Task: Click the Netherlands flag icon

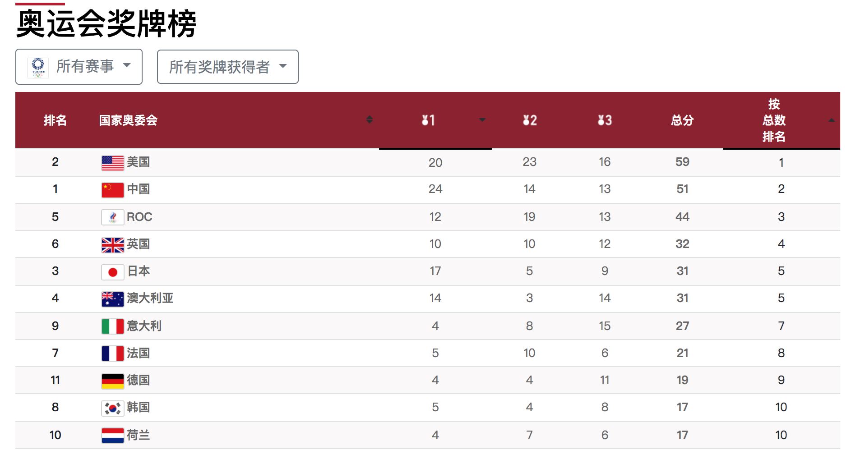Action: [x=112, y=436]
